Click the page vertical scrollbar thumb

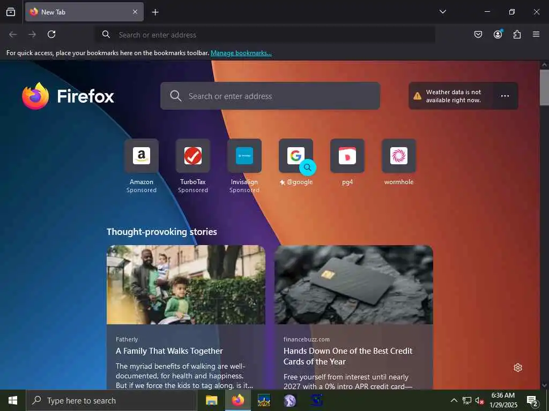(545, 87)
